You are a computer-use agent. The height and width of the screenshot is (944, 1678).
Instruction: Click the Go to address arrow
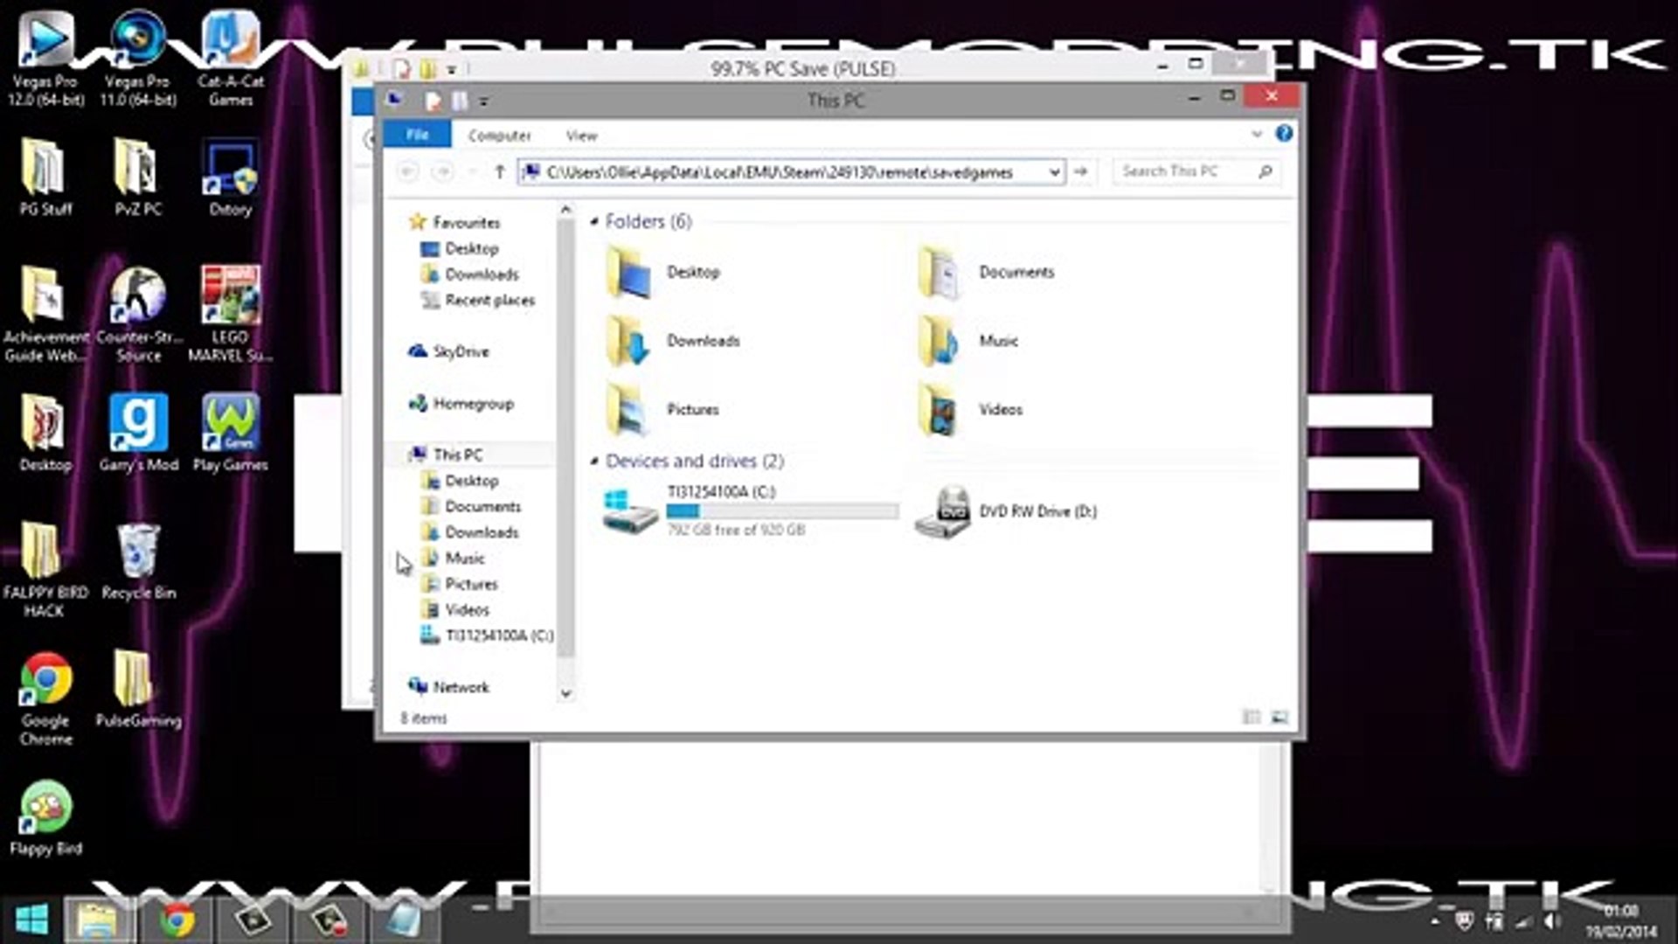coord(1081,172)
